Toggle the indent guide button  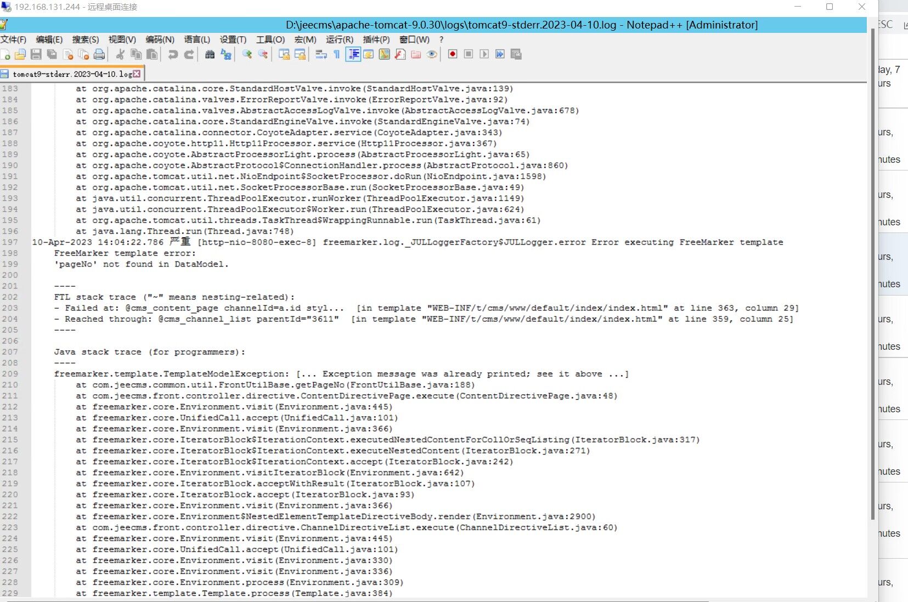tap(353, 54)
